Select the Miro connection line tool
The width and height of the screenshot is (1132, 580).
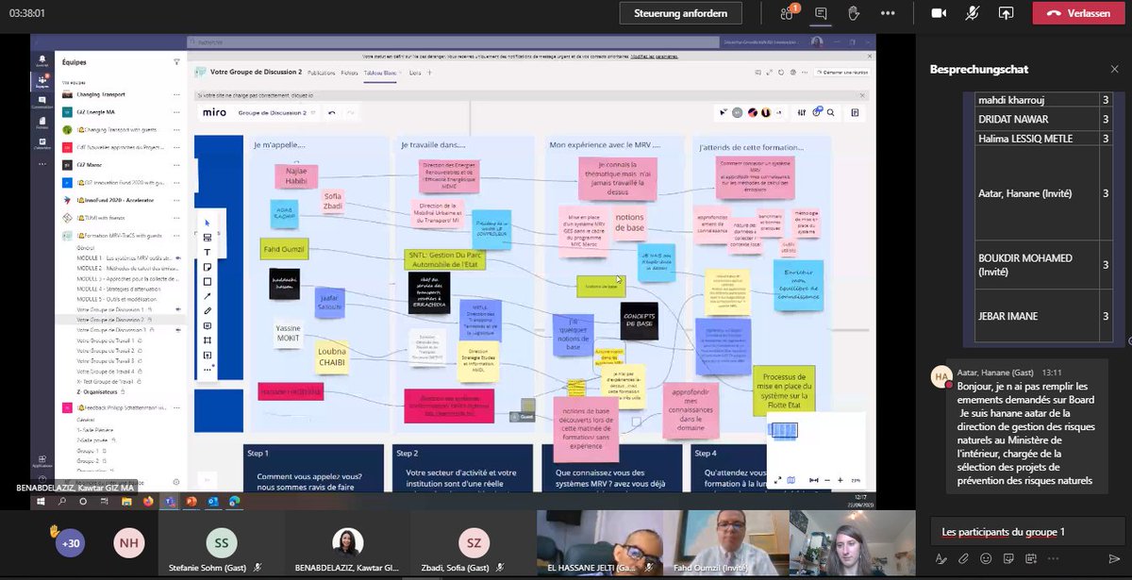tap(208, 296)
